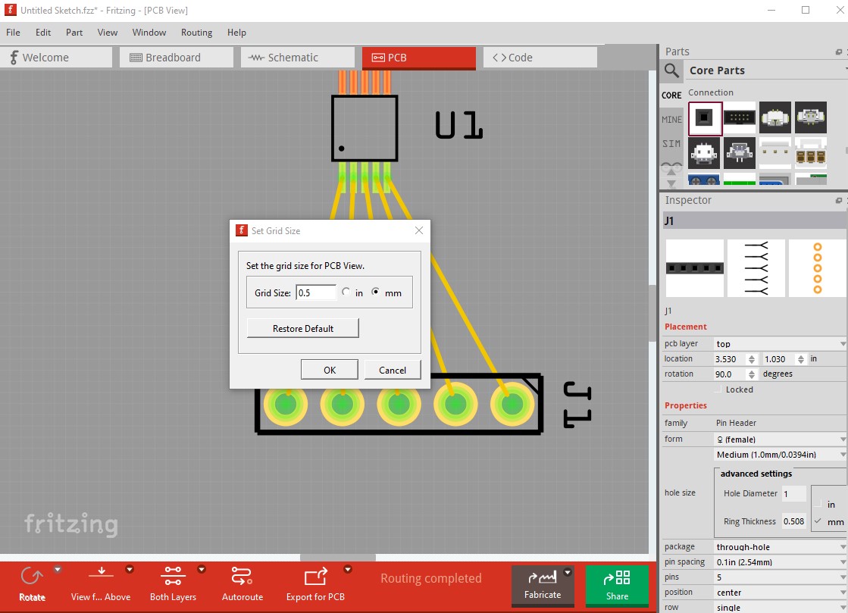Click the Autoroute toolbar icon
The image size is (848, 613).
[x=242, y=576]
